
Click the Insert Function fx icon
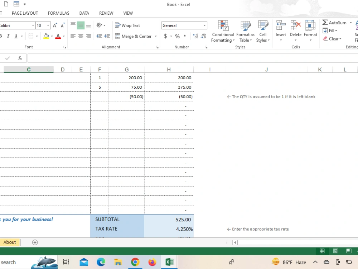pos(20,58)
